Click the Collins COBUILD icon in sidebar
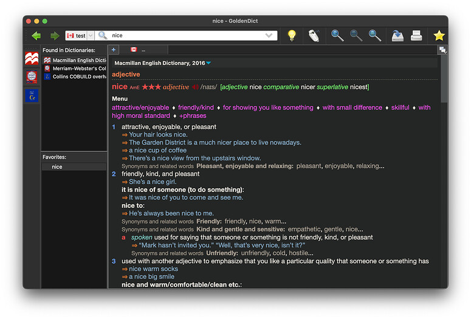471x319 pixels. tap(32, 95)
